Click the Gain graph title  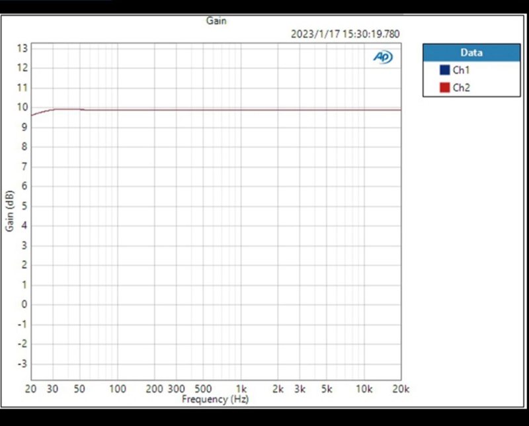216,21
